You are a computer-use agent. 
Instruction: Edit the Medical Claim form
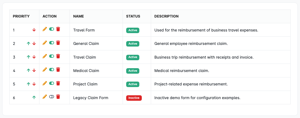[45, 70]
